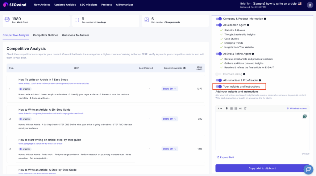The width and height of the screenshot is (316, 176).
Task: Click the brief title '[Sample] how to write an article'
Action: coord(274,4)
